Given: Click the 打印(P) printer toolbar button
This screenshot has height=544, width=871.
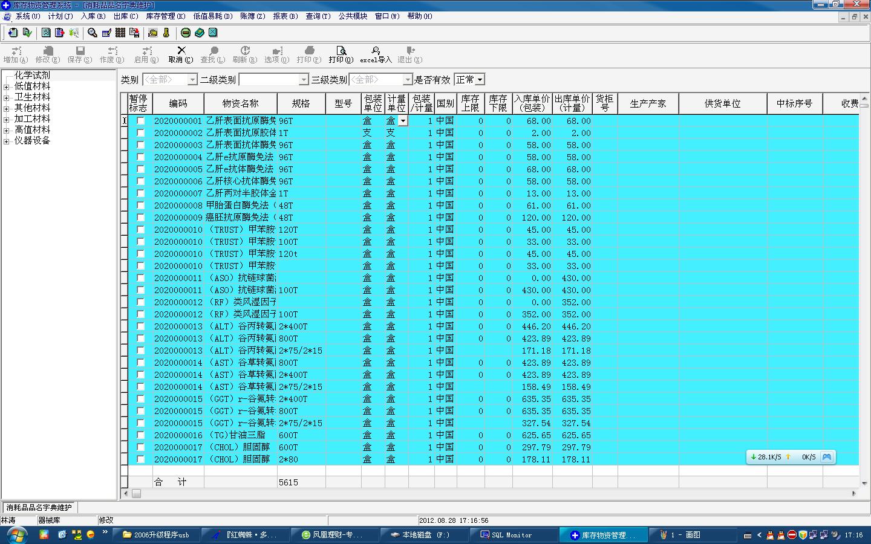Looking at the screenshot, I should [x=309, y=55].
